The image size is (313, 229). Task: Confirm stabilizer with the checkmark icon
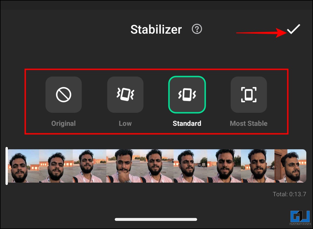click(293, 29)
